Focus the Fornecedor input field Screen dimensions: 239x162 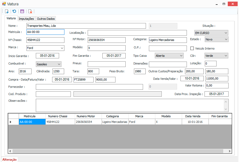point(90,87)
